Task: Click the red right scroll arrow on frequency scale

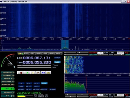Action: (x=129, y=39)
